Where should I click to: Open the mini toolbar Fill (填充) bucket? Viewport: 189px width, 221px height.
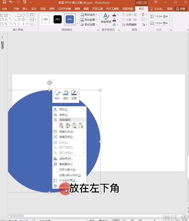point(65,95)
